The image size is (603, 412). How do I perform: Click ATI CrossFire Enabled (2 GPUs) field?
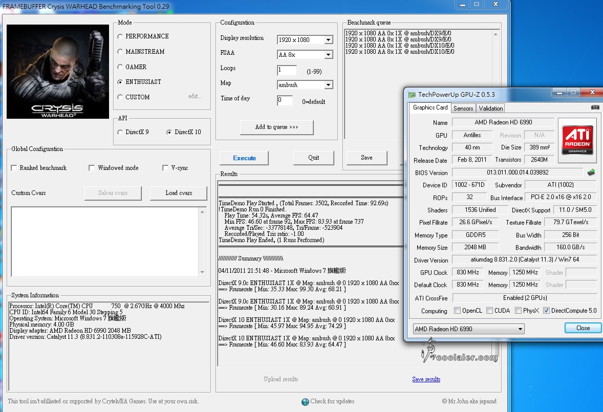(525, 298)
